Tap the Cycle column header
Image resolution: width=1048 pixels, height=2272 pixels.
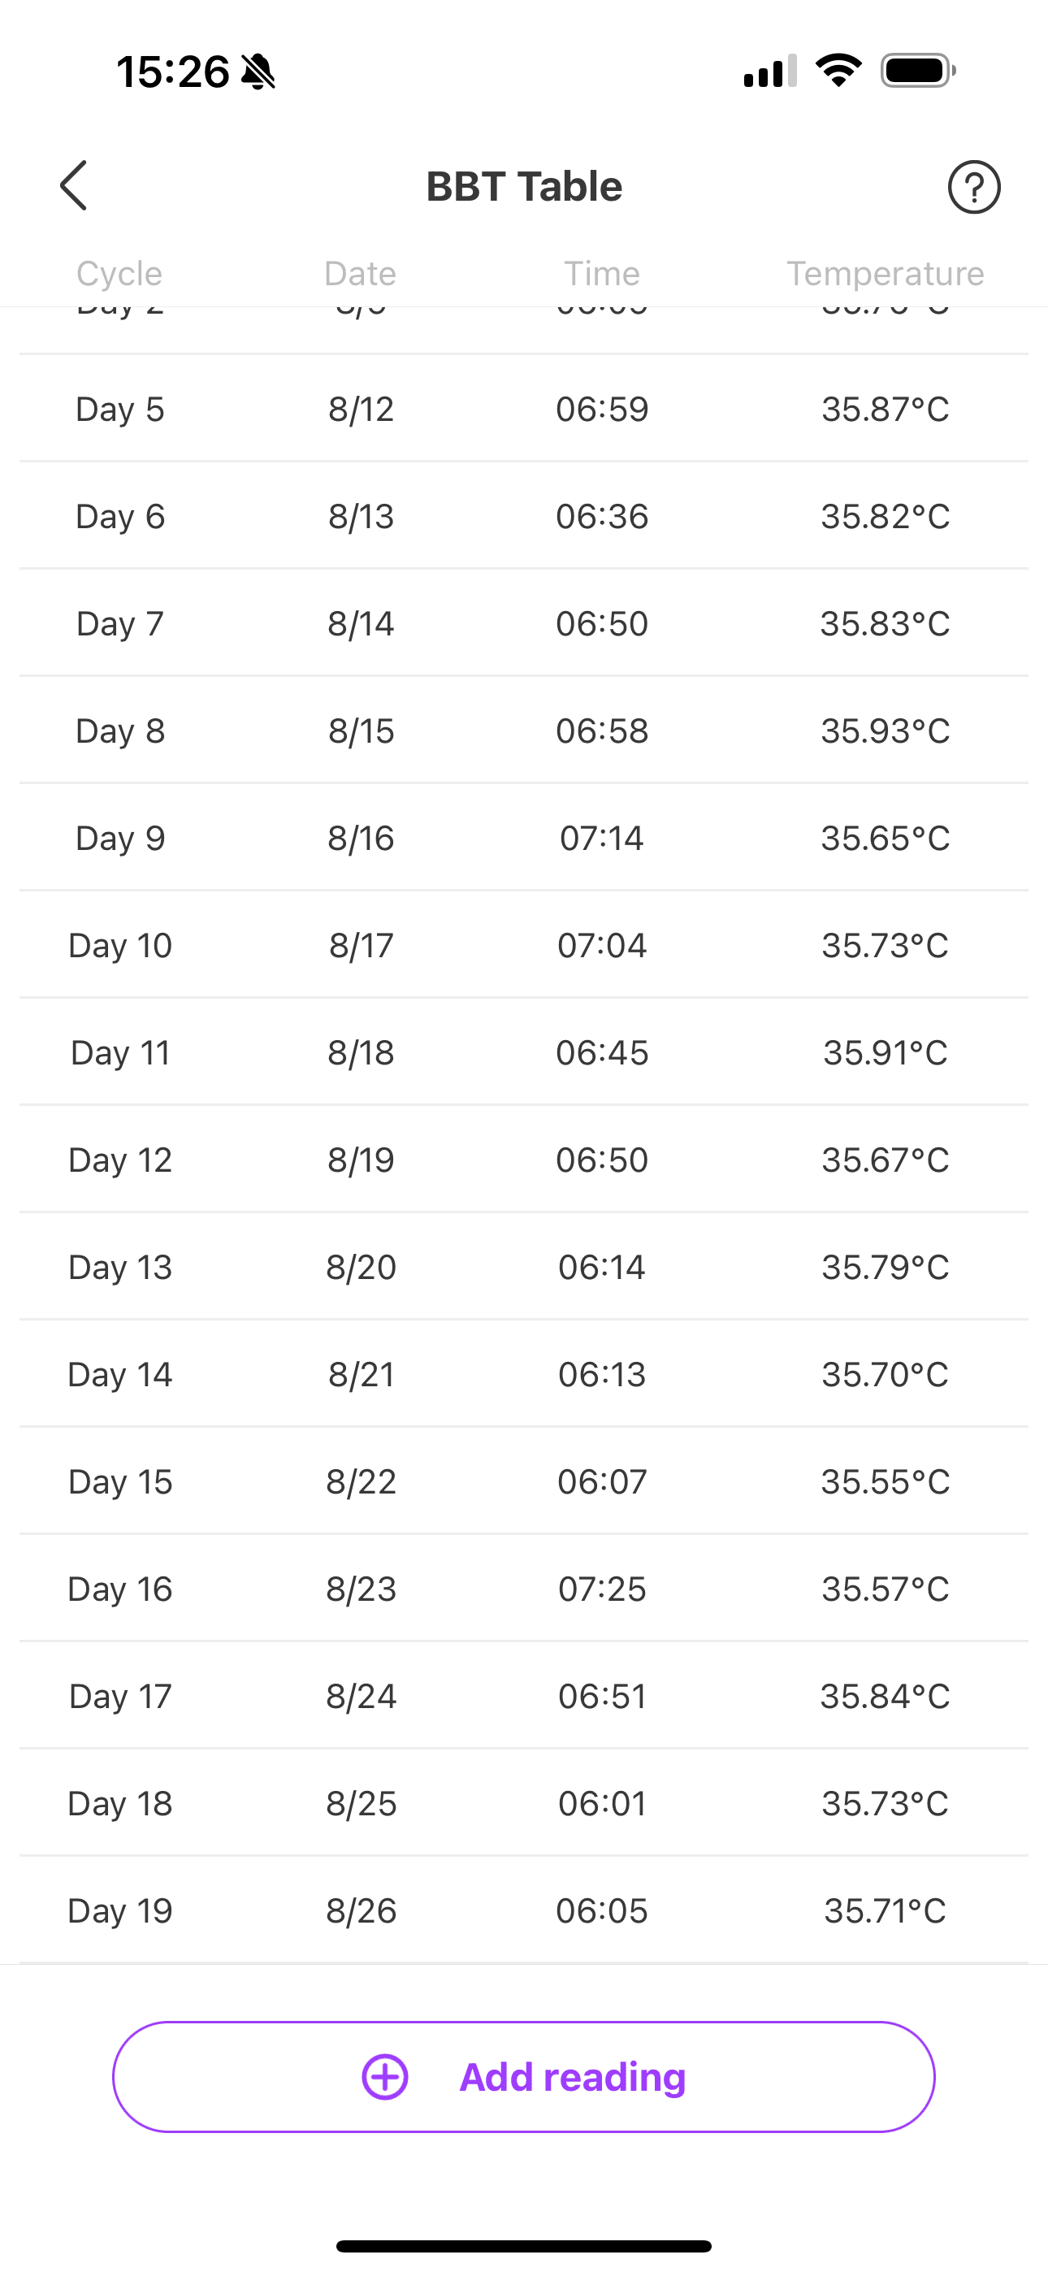[x=119, y=273]
